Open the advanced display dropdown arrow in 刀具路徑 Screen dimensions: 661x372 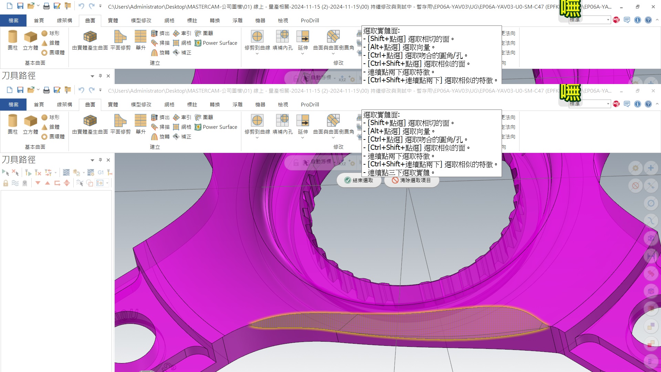point(107,183)
